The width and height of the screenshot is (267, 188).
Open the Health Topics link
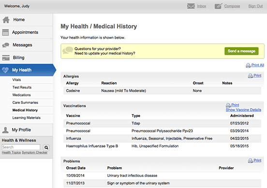[11, 152]
